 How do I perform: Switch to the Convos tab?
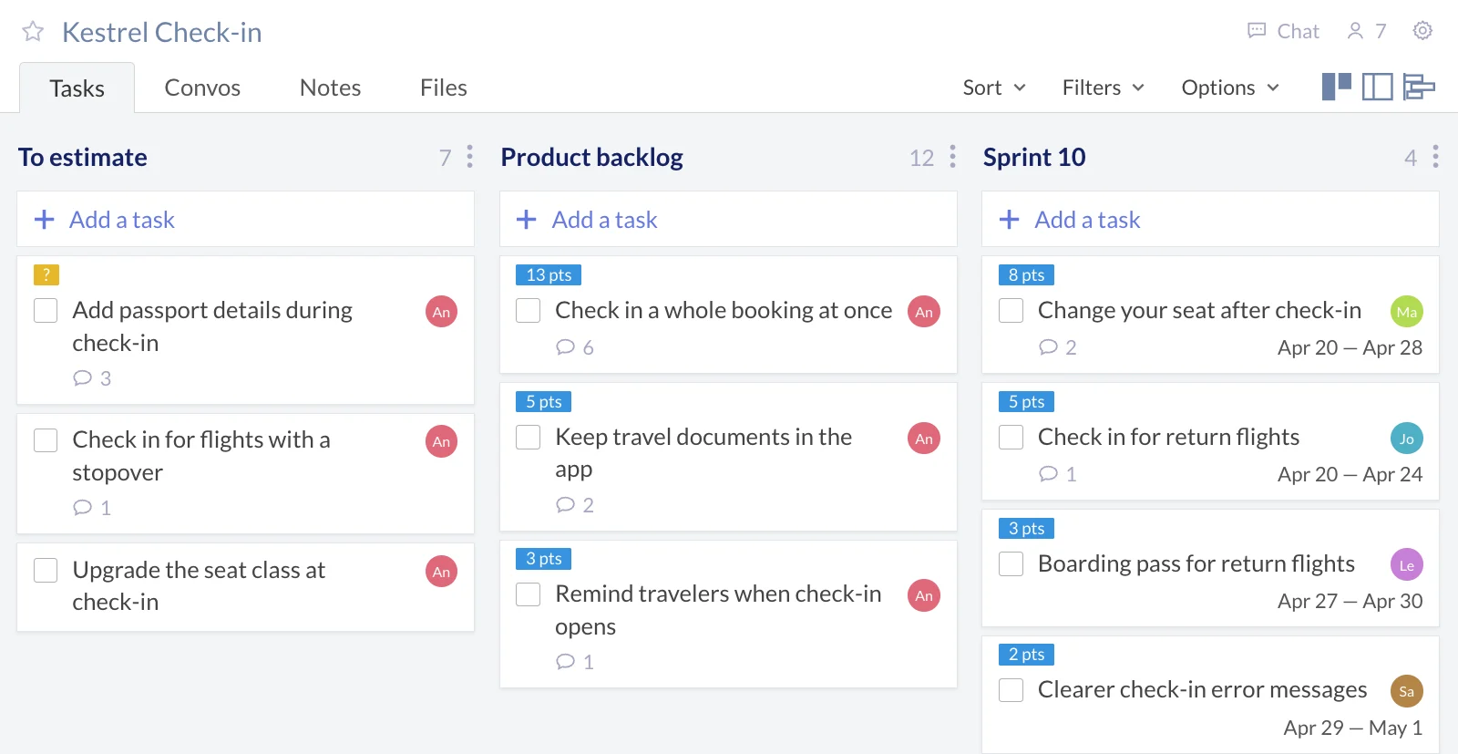(202, 88)
